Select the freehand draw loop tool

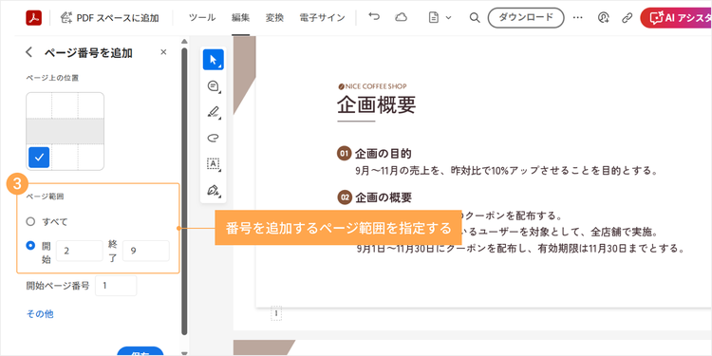coord(213,138)
